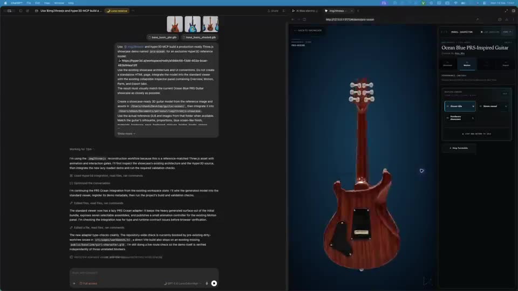Click the plus attach icon in composer

(74, 283)
